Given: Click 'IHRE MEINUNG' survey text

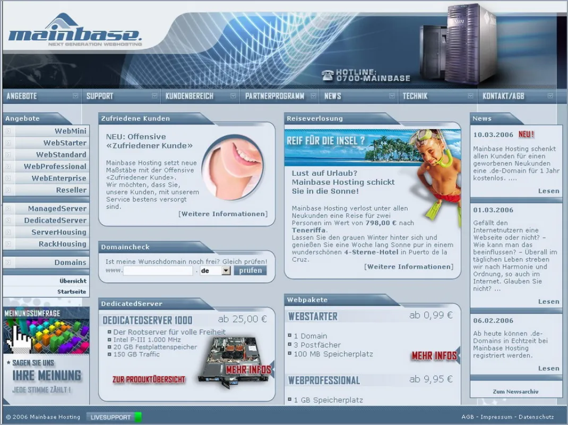Looking at the screenshot, I should click(47, 376).
